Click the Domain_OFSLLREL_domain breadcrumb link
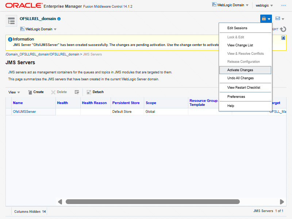 pos(43,54)
